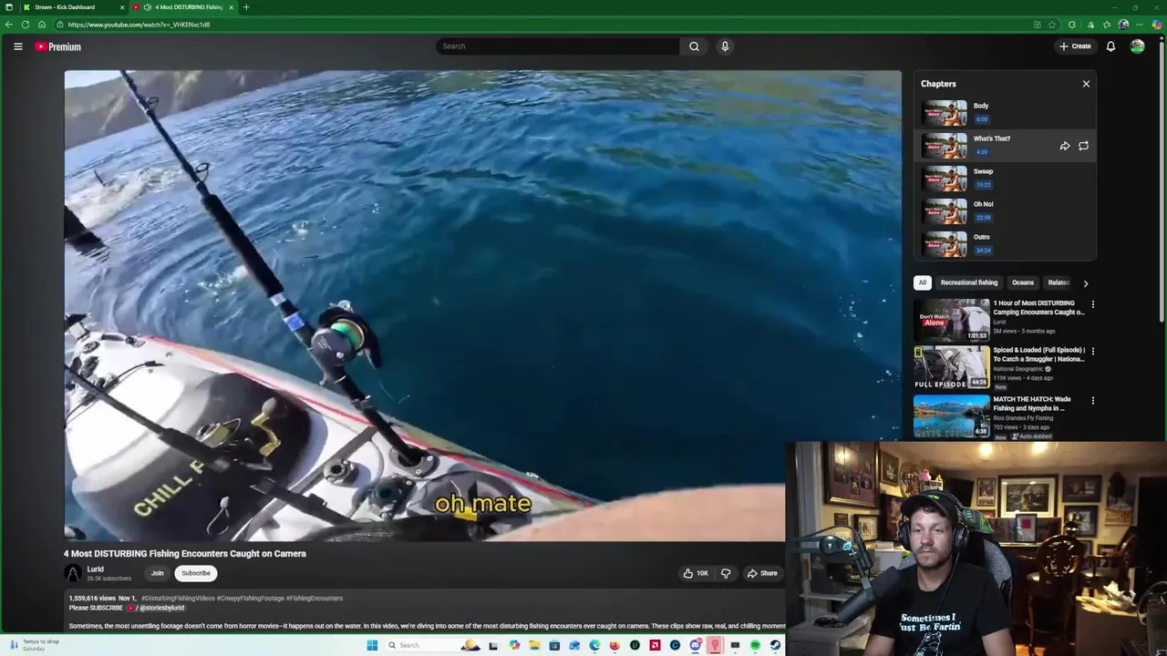
Task: Open Discord from the taskbar
Action: 696,645
